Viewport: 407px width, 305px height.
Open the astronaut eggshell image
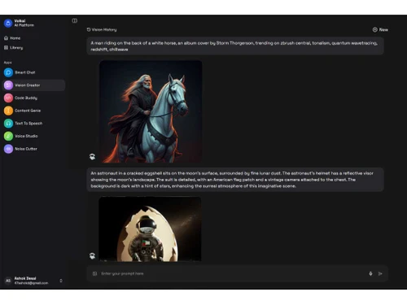click(150, 229)
